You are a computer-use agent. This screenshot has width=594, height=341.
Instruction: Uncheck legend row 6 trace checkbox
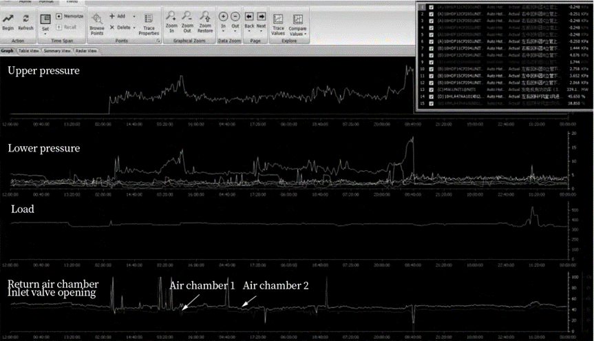pyautogui.click(x=431, y=41)
